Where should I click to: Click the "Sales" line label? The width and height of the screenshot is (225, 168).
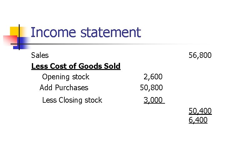40,55
